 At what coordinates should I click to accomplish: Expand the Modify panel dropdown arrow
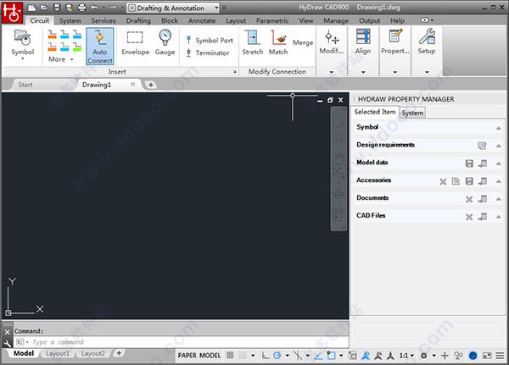[x=332, y=72]
